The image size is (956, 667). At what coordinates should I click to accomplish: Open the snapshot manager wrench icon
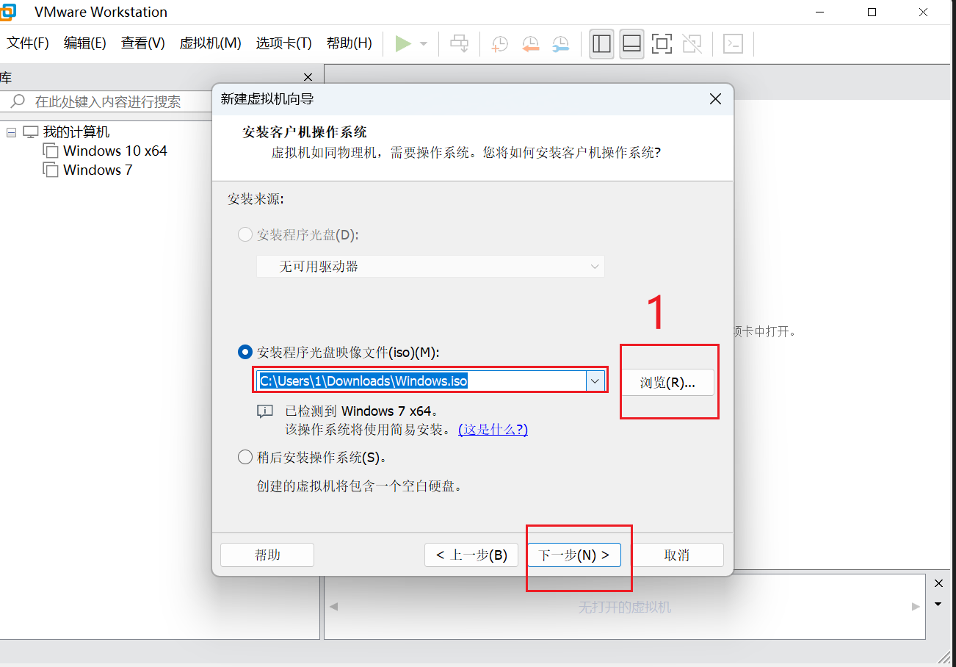pyautogui.click(x=560, y=44)
